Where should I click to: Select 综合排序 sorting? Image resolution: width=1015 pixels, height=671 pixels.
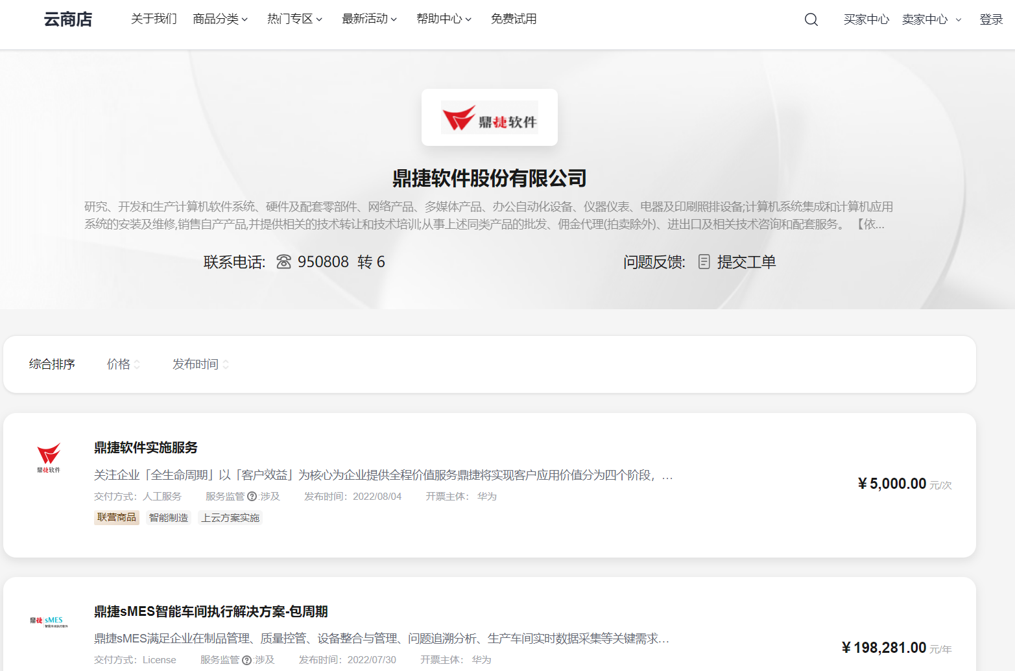point(52,364)
